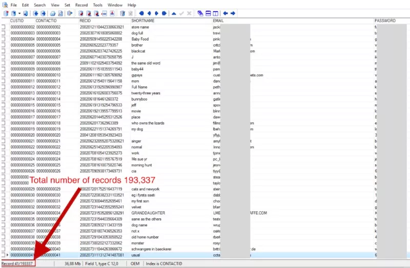Tick the checkbox for row 000000000002
Image resolution: width=410 pixels, height=268 pixels.
tap(4, 27)
